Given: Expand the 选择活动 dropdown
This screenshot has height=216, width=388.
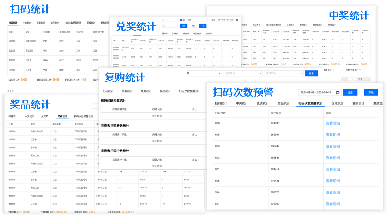Looking at the screenshot, I should pos(242,73).
